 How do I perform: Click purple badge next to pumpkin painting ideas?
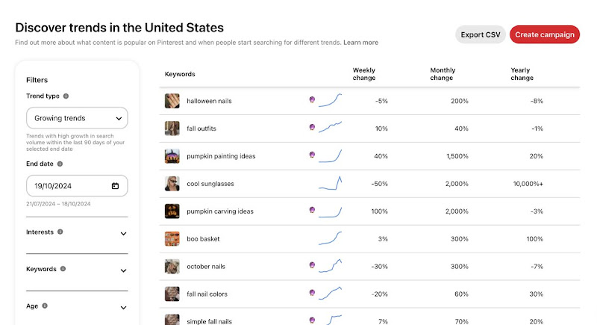coord(312,155)
